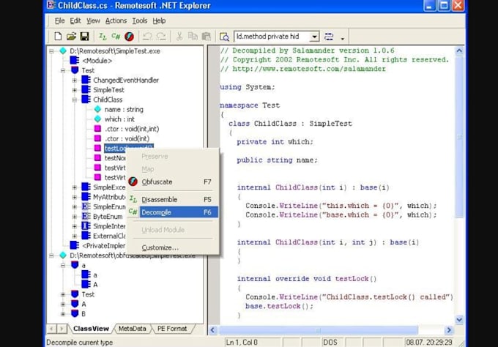The height and width of the screenshot is (347, 498).
Task: Open the File menu
Action: click(60, 20)
